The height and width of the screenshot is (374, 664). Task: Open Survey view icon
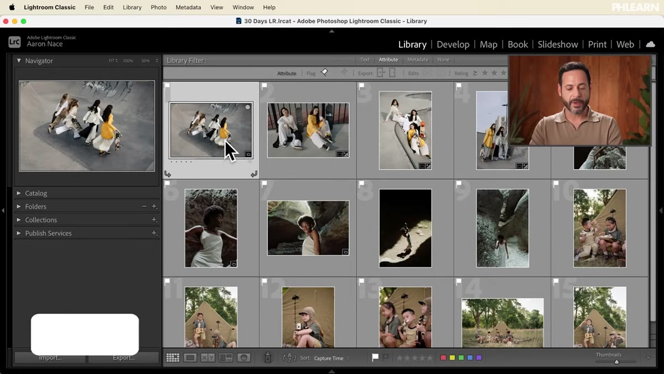tap(226, 358)
